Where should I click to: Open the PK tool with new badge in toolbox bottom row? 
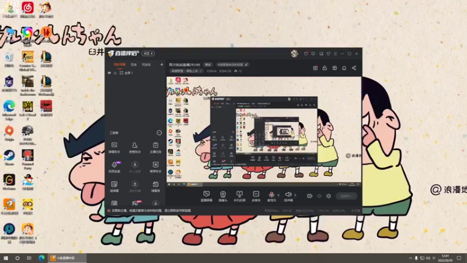pos(135,203)
